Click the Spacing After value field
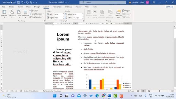176x99 pixels. point(77,18)
